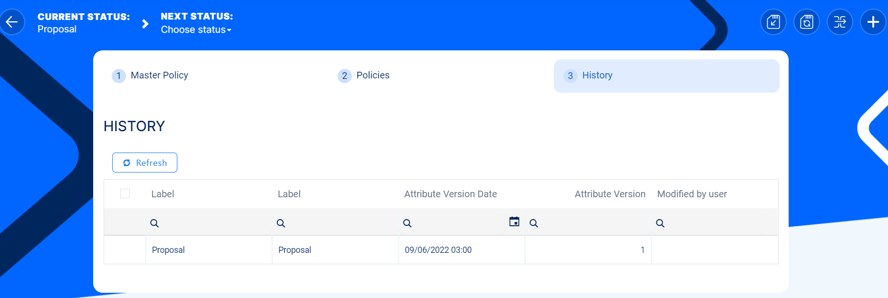
Task: Sort by Attribute Version Date column header
Action: pos(450,194)
